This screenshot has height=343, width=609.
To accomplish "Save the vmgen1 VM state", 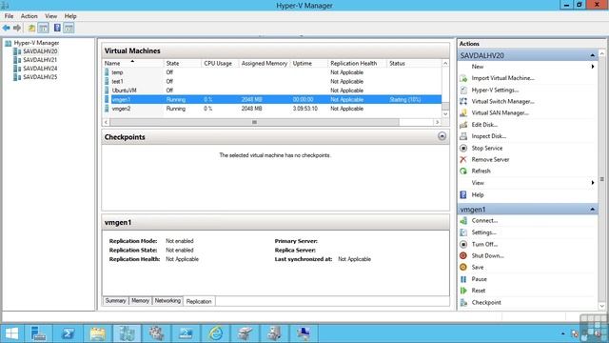I will click(478, 268).
